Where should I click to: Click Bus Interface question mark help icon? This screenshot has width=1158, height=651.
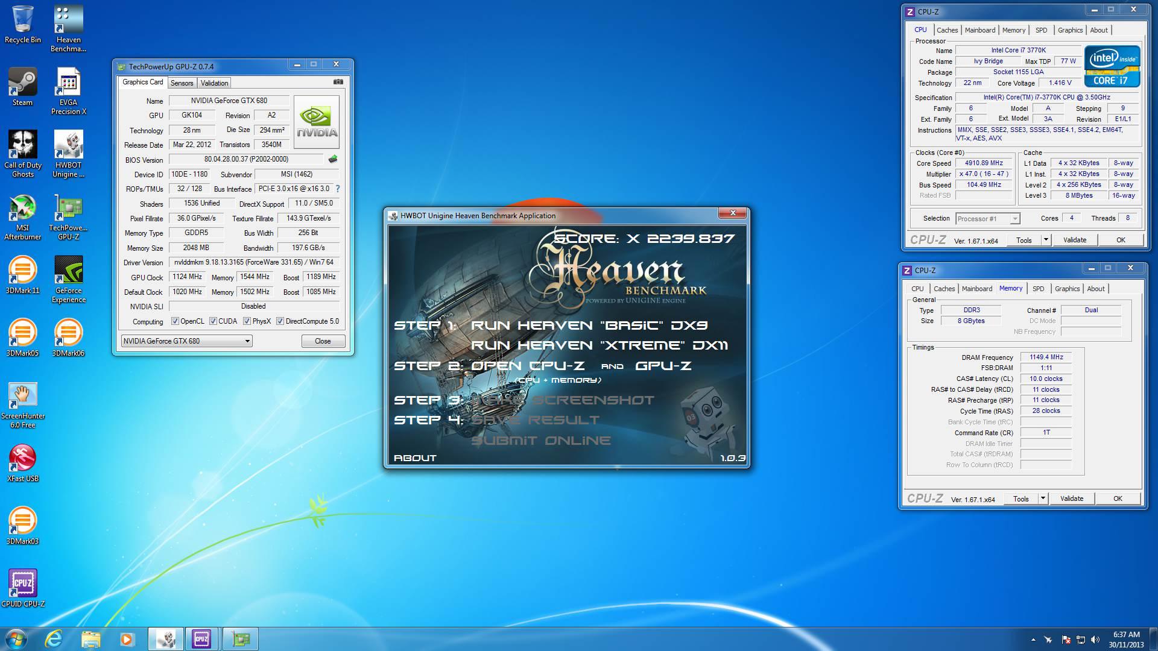338,189
